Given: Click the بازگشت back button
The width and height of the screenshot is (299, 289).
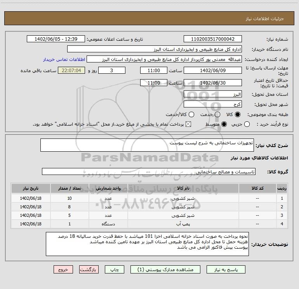Looking at the screenshot, I should click(89, 270).
